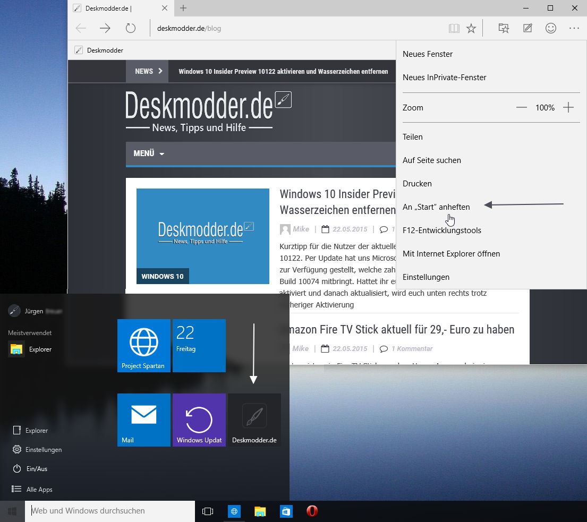
Task: Go back using the browser back arrow
Action: coord(81,28)
